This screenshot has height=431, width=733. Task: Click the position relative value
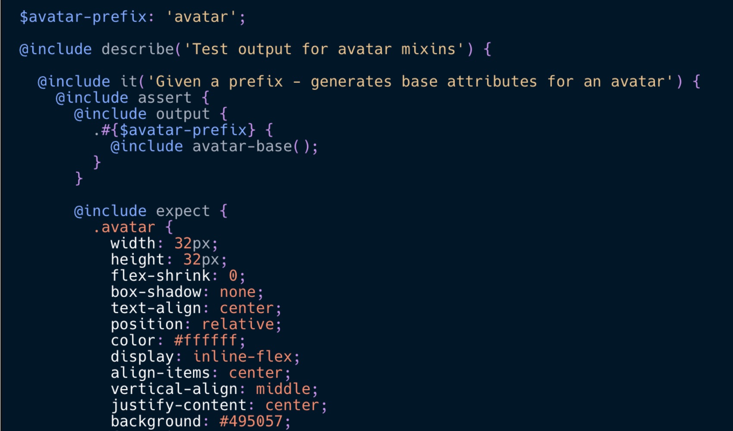coord(238,324)
